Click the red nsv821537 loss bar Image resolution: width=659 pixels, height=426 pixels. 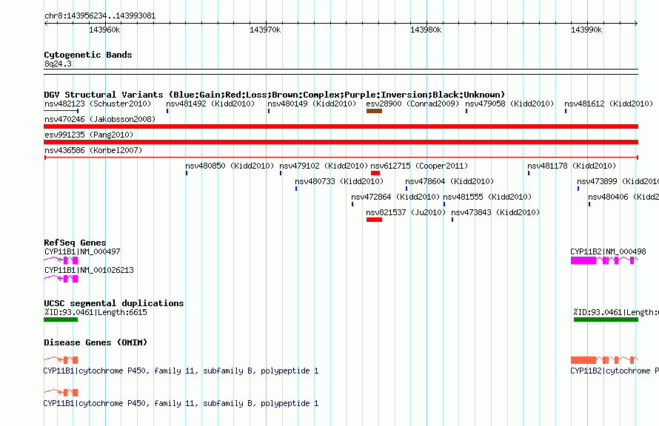click(374, 220)
